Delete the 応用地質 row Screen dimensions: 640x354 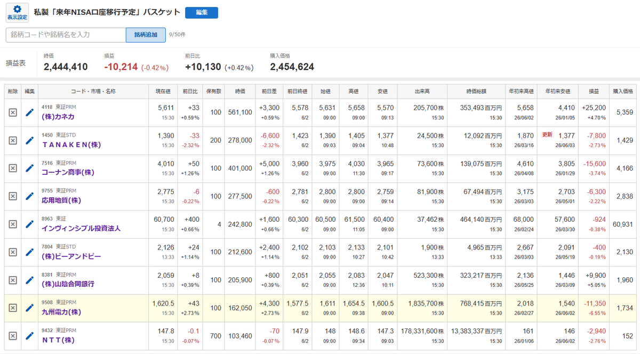13,196
